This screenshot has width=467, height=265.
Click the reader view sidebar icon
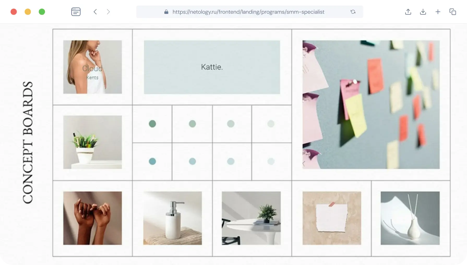tap(76, 12)
